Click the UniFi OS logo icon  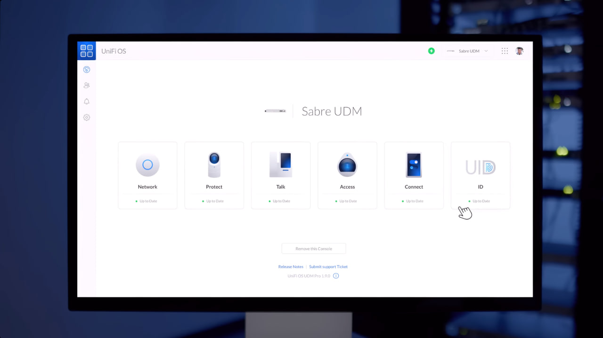click(87, 51)
